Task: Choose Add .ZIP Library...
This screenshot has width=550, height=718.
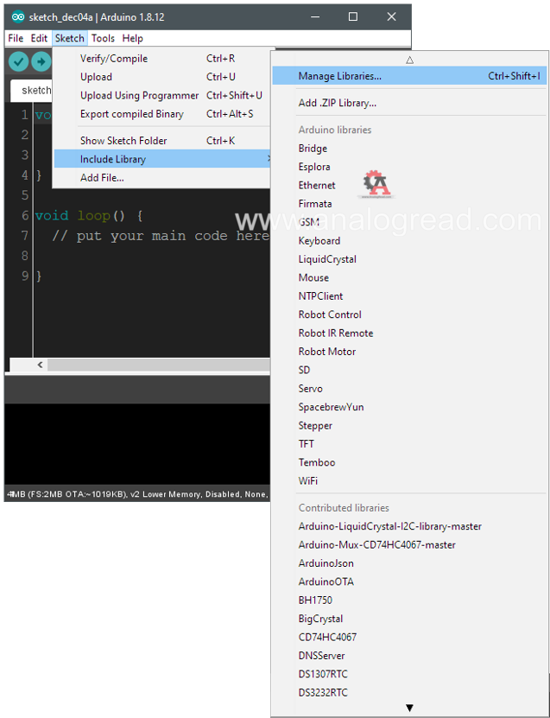Action: (409, 103)
